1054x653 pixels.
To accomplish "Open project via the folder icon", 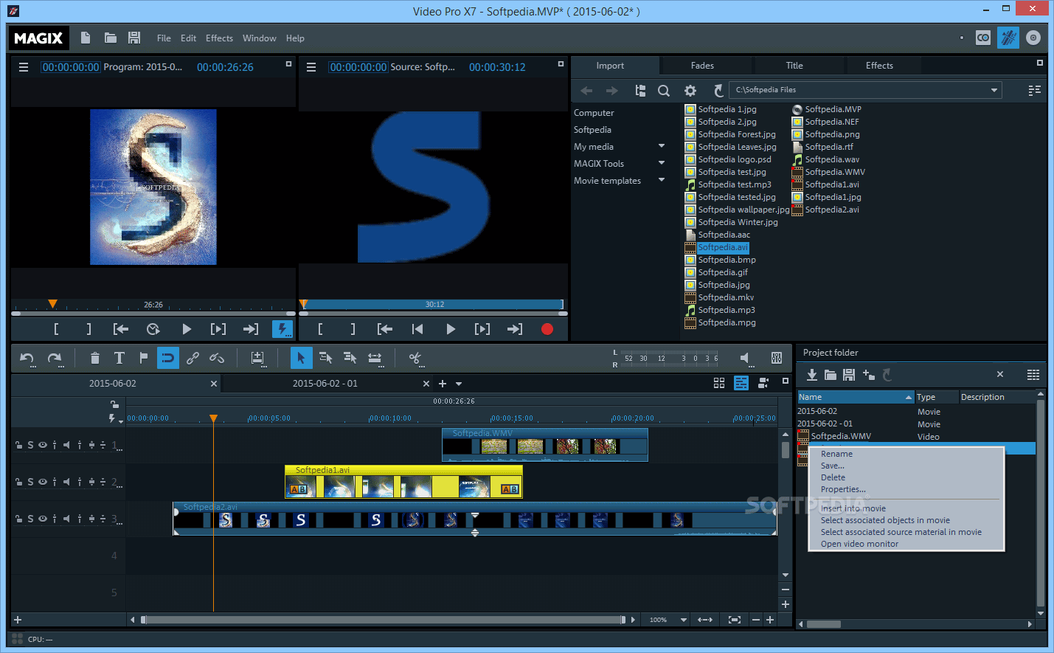I will point(111,38).
